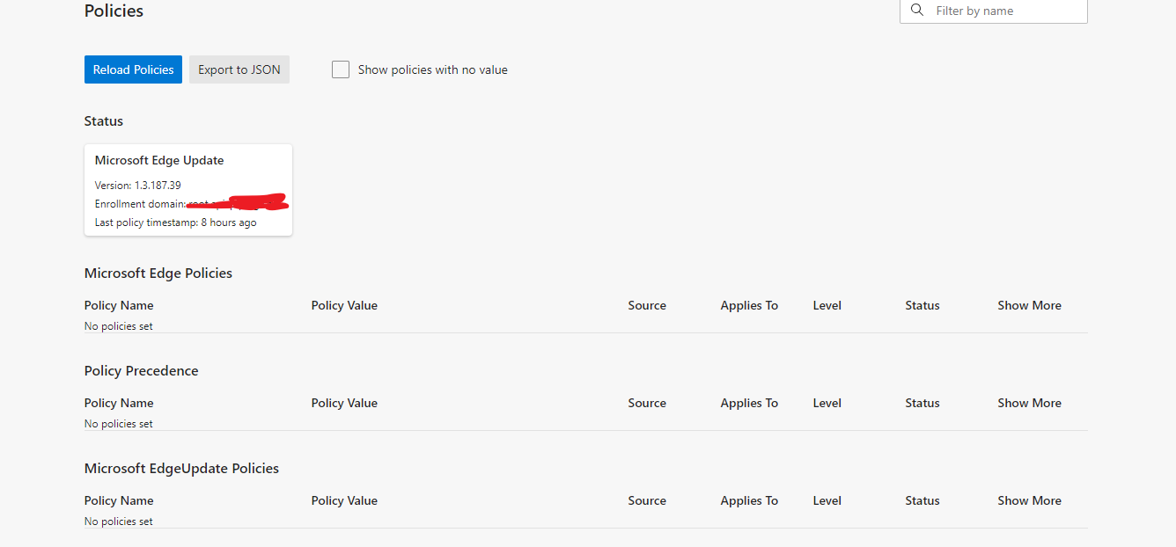Click the Version 1.3.187.39 text
This screenshot has width=1176, height=547.
pyautogui.click(x=138, y=186)
